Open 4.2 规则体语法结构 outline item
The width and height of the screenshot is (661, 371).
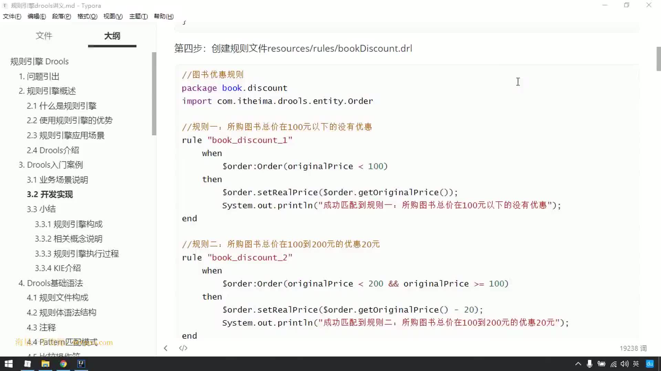pyautogui.click(x=61, y=313)
